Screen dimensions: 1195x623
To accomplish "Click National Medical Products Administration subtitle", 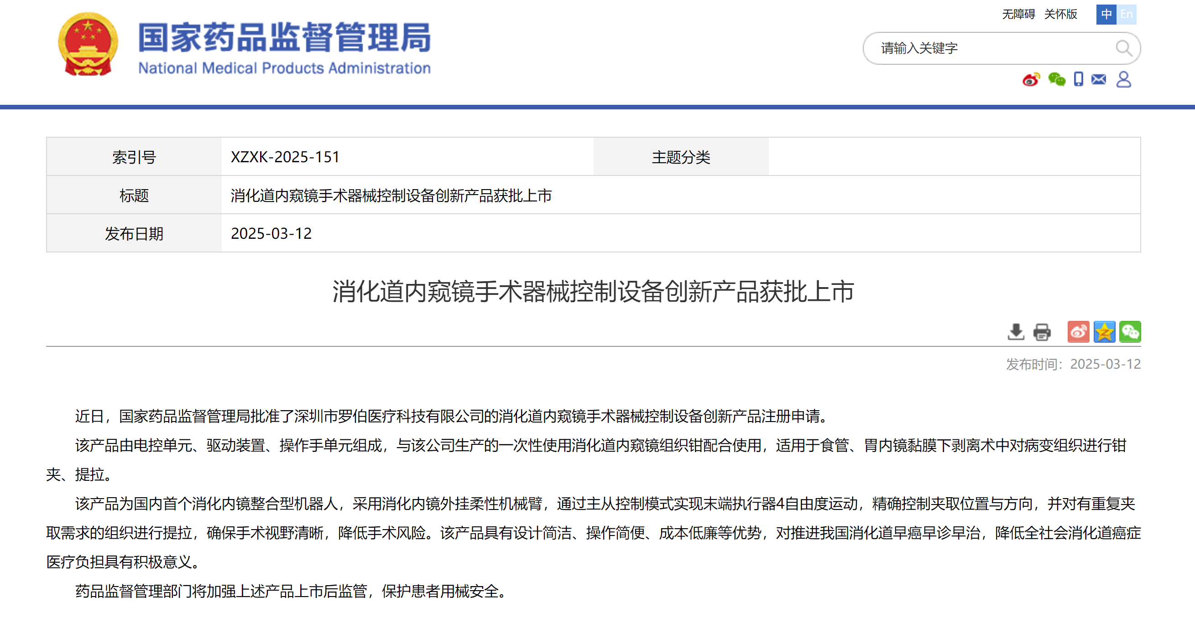I will [284, 68].
